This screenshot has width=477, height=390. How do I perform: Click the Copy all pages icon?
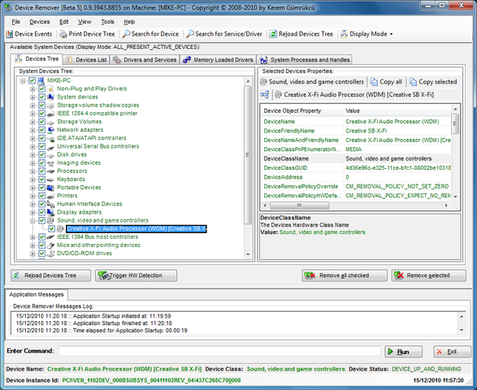coord(374,82)
